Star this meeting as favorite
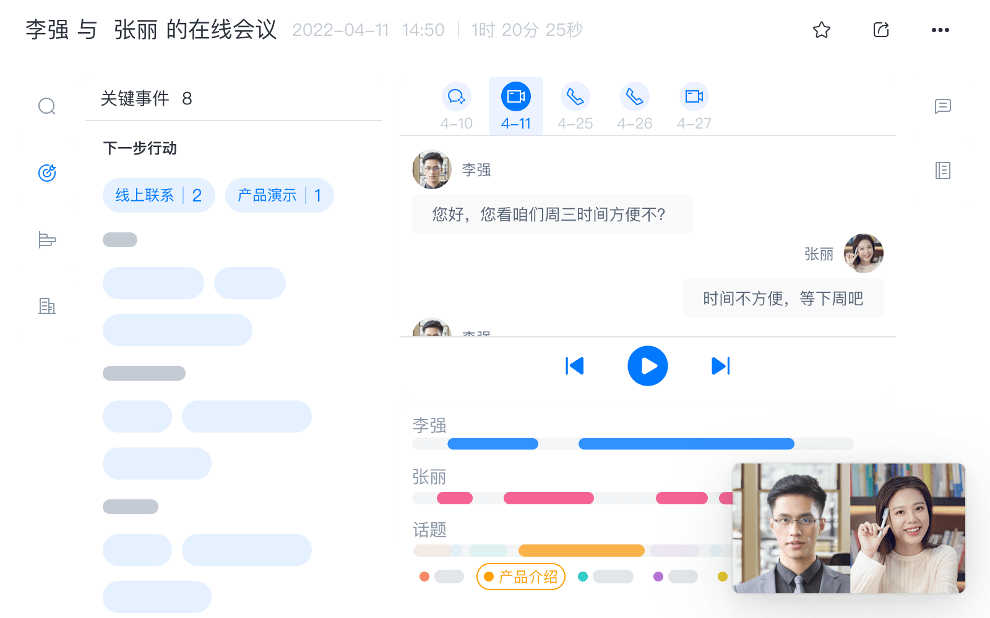The width and height of the screenshot is (990, 618). click(x=821, y=30)
